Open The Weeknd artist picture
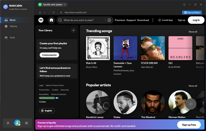206x131 pixels. tap(153, 102)
